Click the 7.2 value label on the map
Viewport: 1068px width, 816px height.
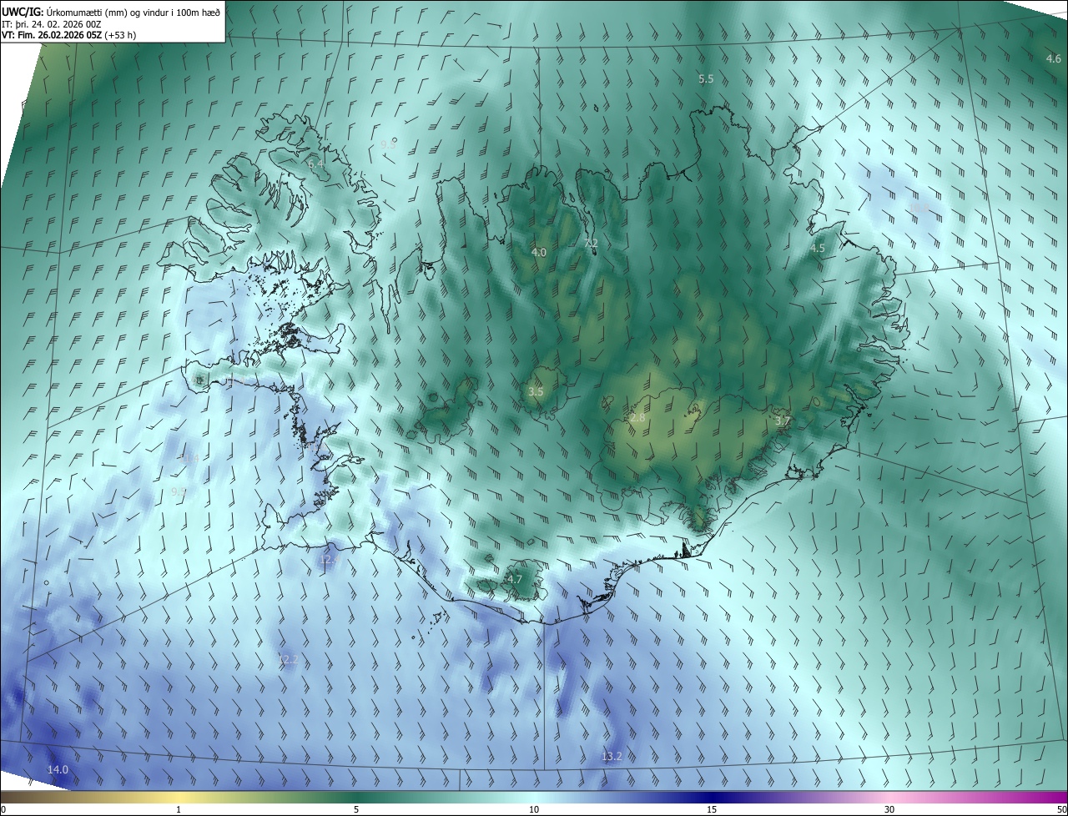(591, 243)
